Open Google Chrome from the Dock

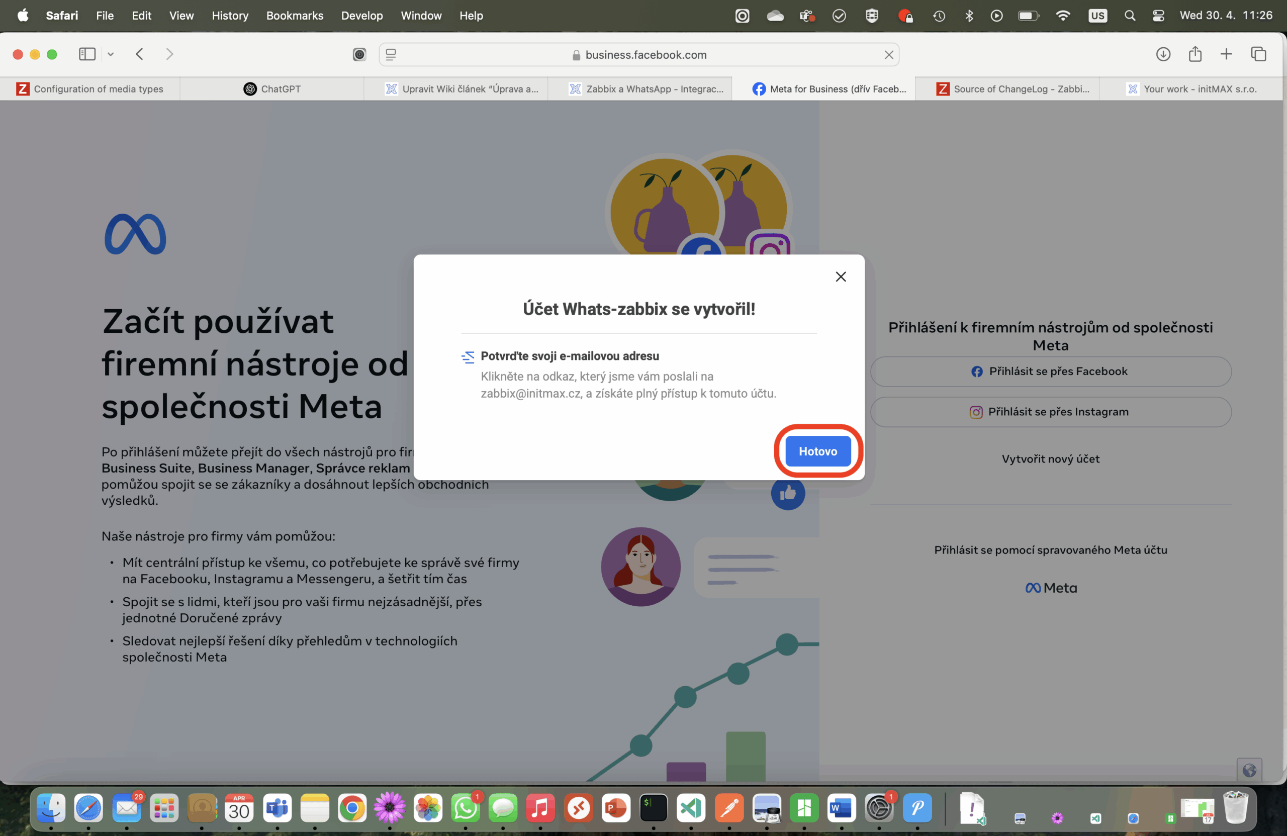[x=352, y=808]
